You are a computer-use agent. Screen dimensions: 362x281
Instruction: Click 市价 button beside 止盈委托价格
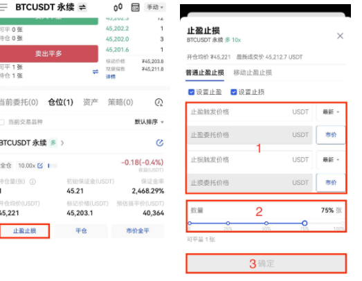(x=331, y=135)
